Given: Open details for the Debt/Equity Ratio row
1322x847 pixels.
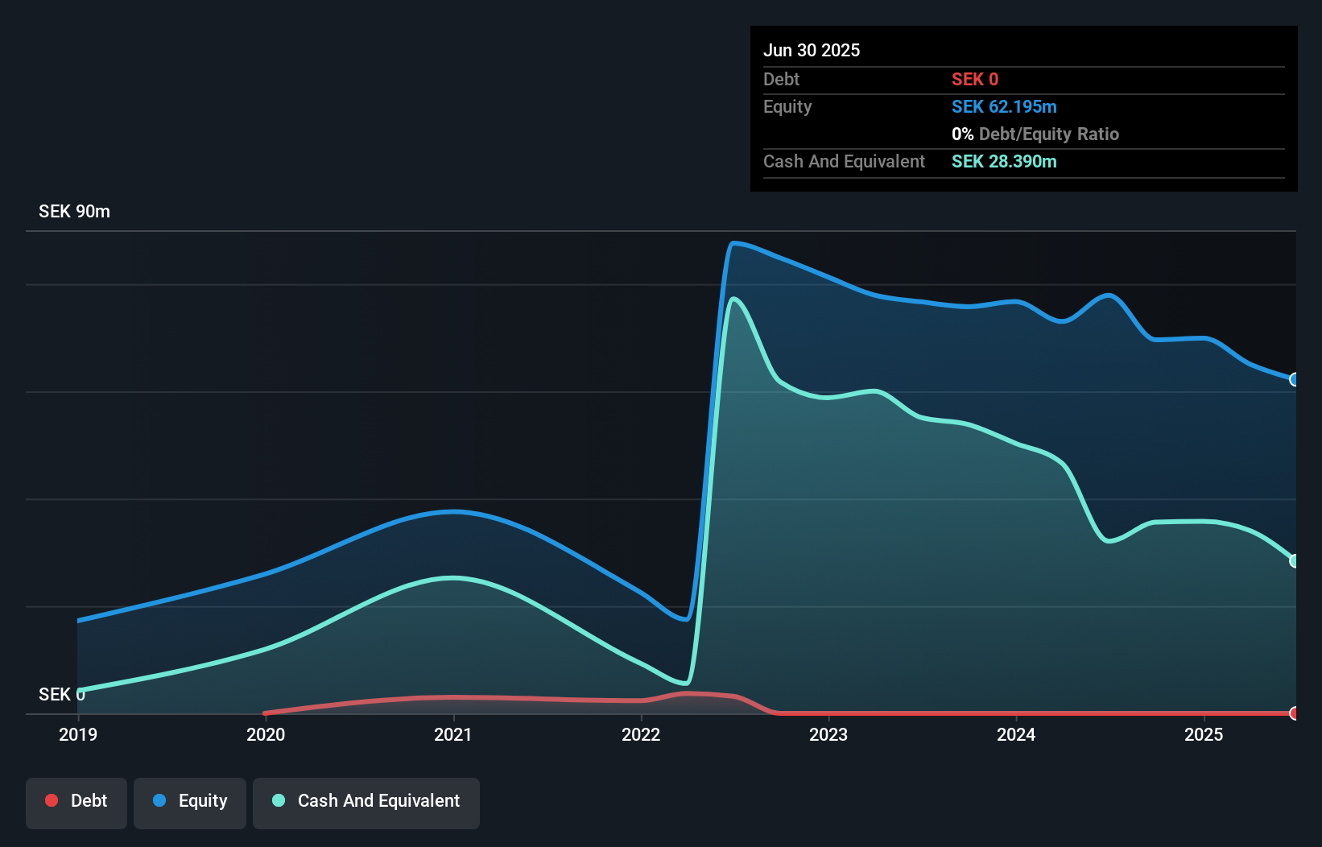Looking at the screenshot, I should coord(1035,134).
